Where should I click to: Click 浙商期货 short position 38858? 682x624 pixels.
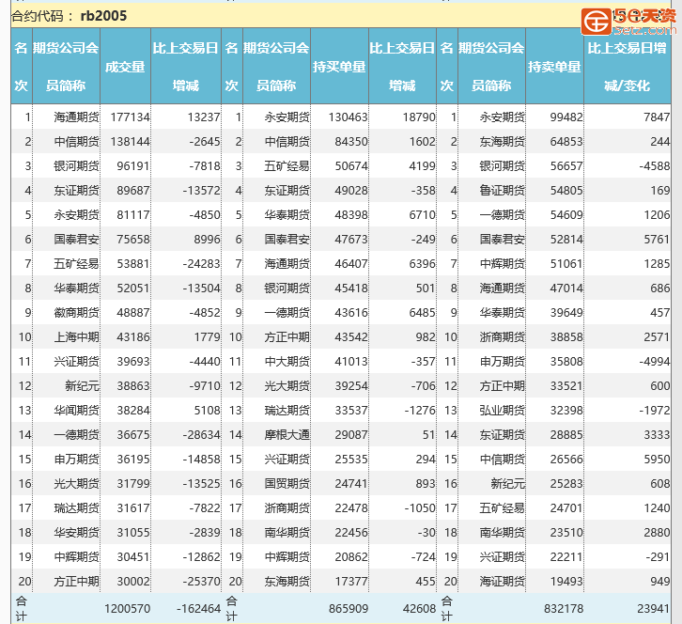click(566, 336)
